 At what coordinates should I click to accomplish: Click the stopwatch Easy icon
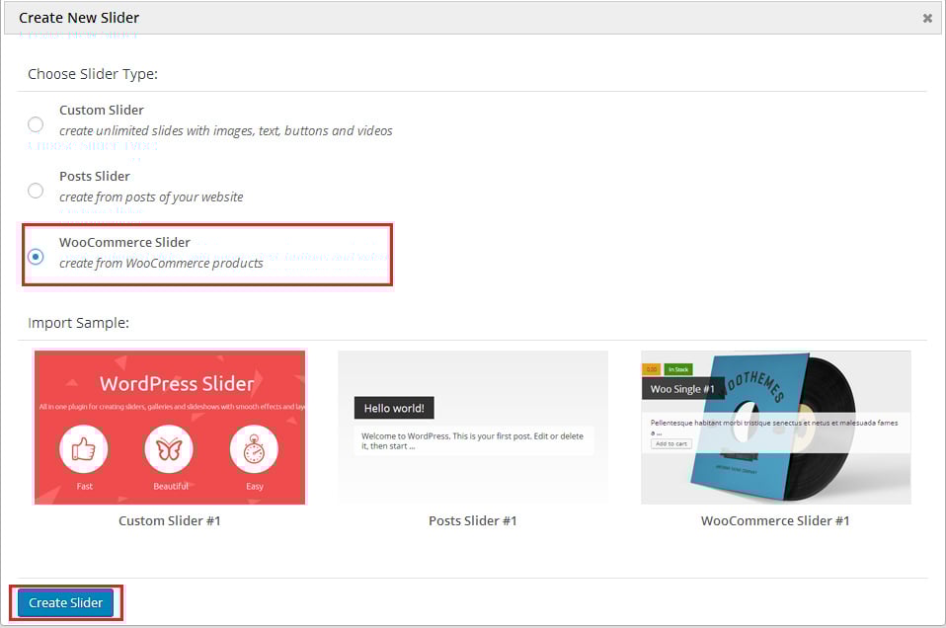pyautogui.click(x=254, y=450)
